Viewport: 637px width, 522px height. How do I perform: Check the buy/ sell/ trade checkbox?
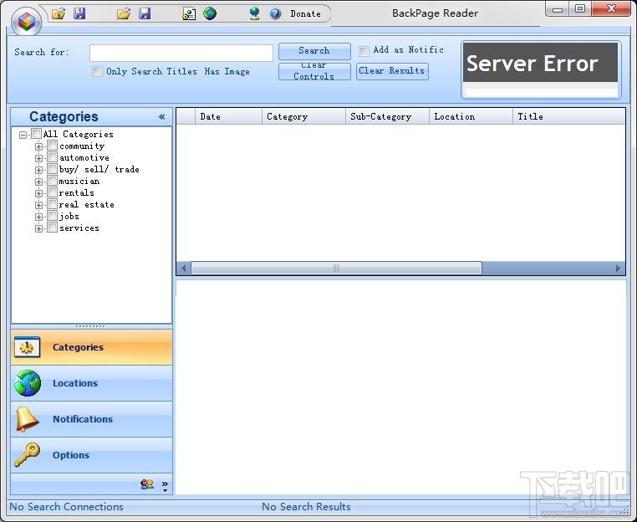click(x=52, y=169)
